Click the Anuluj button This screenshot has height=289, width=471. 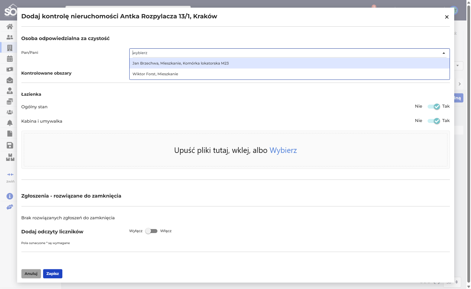click(31, 274)
